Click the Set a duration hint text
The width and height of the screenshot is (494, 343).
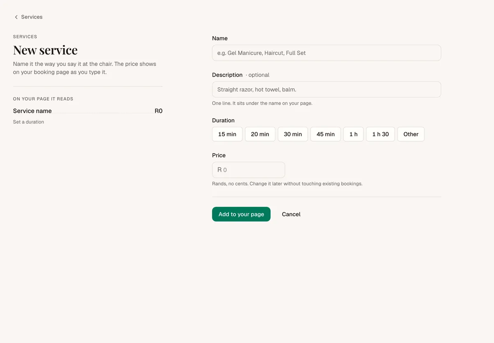28,122
